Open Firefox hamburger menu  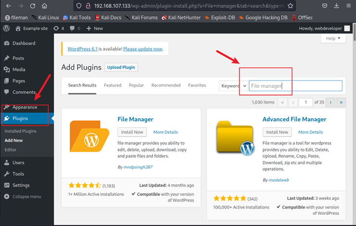pyautogui.click(x=348, y=6)
